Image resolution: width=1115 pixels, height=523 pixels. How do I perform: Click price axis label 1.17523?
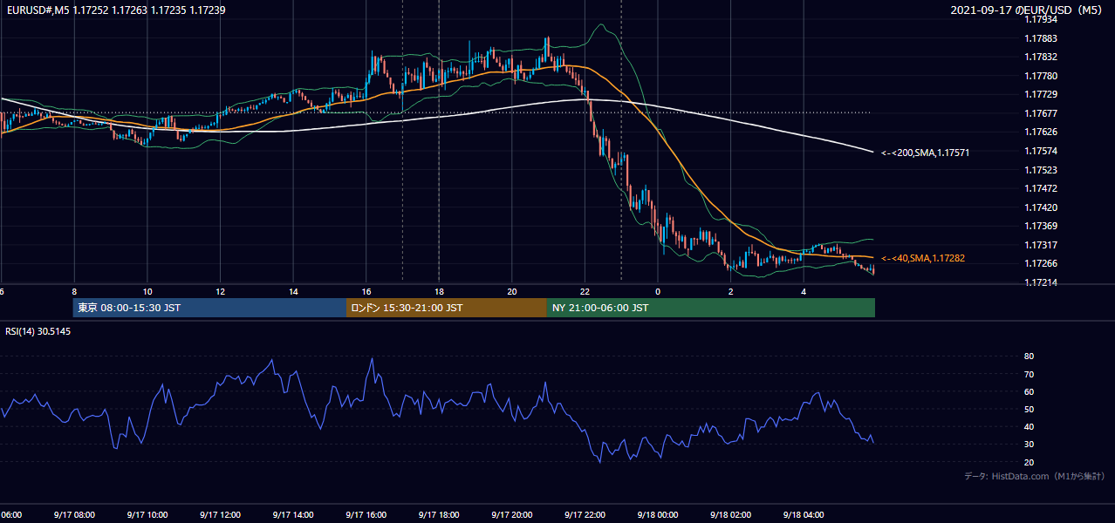click(1043, 170)
